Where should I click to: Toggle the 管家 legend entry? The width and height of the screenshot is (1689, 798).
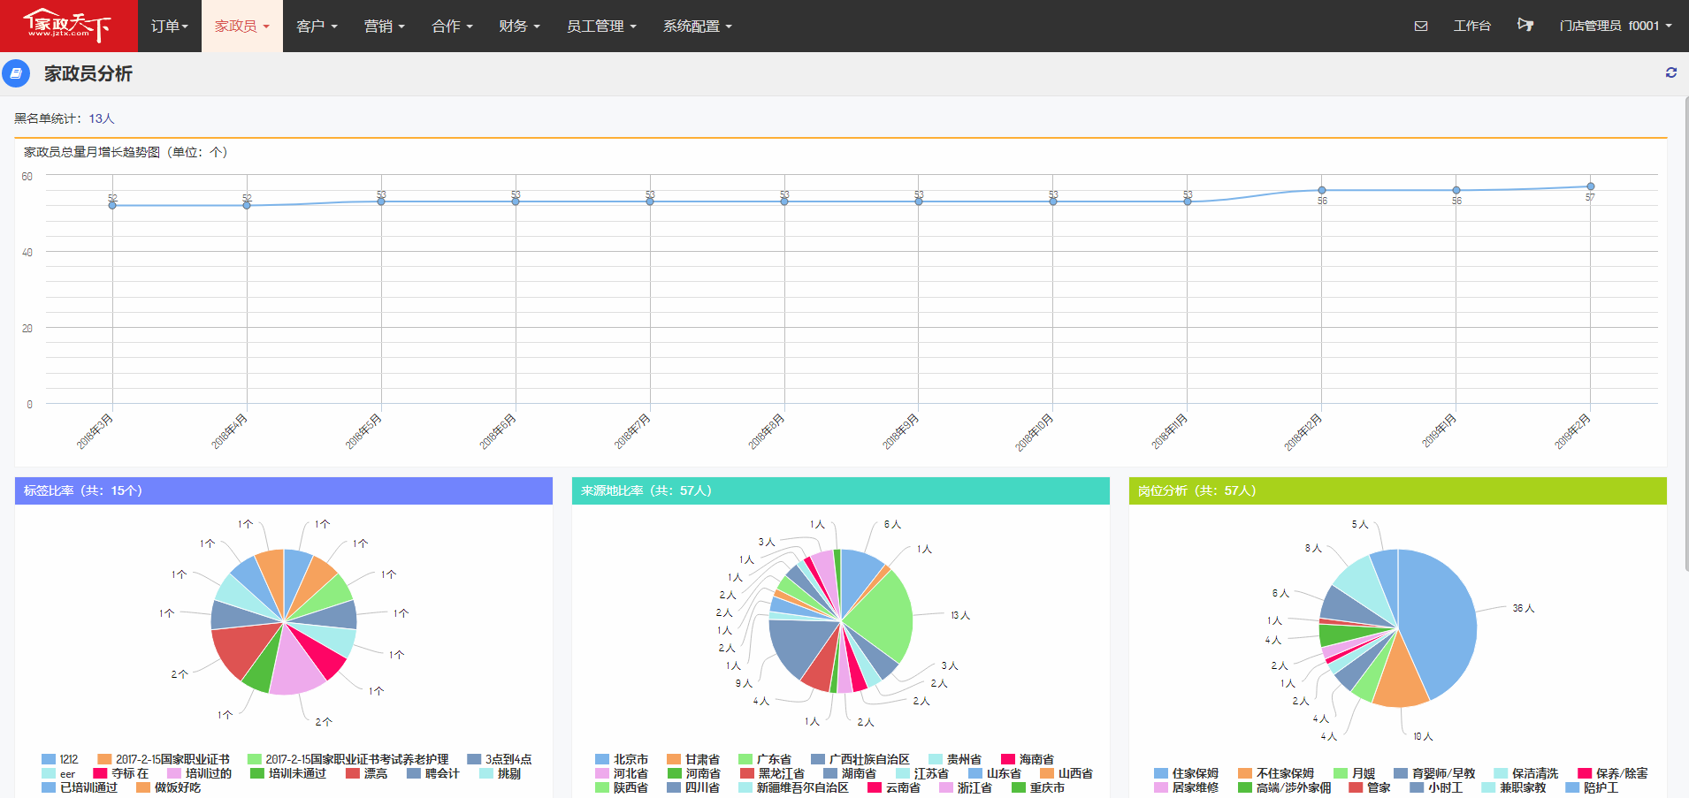pos(1370,787)
